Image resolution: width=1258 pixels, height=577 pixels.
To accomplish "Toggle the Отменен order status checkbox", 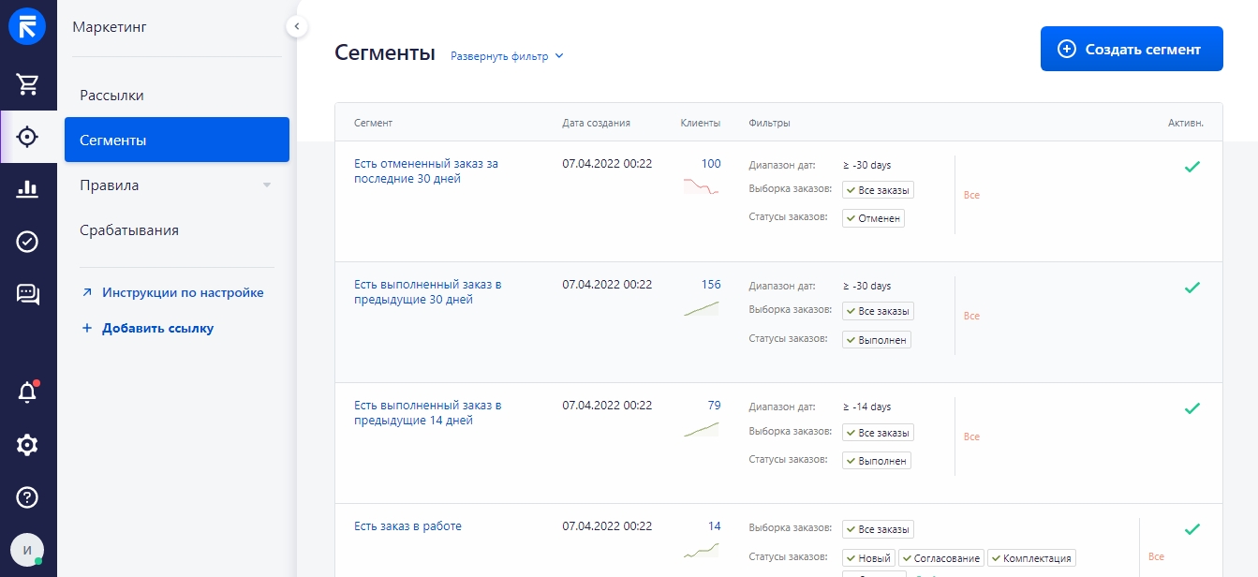I will [x=873, y=217].
